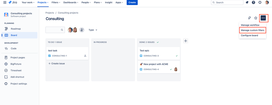The height and width of the screenshot is (105, 272).
Task: Open the Roadmap sidebar item
Action: (19, 29)
